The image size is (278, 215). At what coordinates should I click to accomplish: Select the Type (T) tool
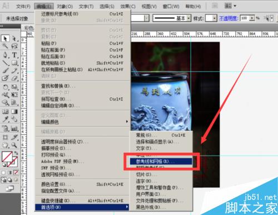pyautogui.click(x=14, y=55)
